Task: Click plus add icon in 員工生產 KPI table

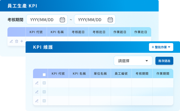Action: (22, 41)
